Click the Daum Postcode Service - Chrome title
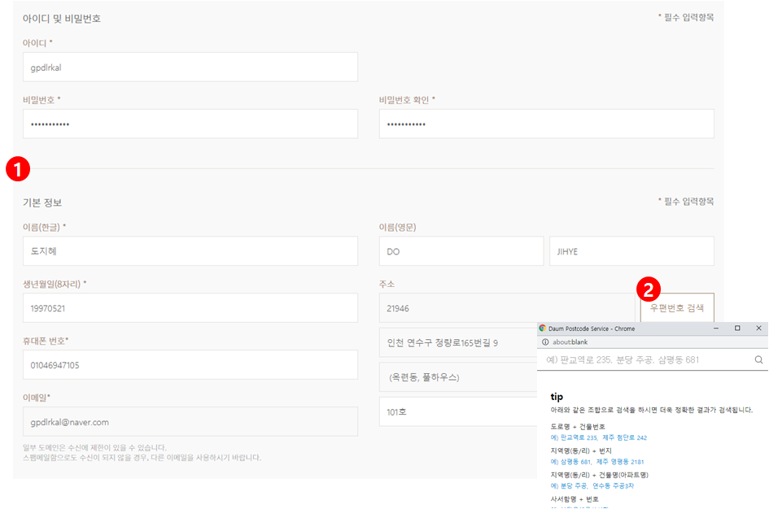The height and width of the screenshot is (509, 769). [x=592, y=328]
